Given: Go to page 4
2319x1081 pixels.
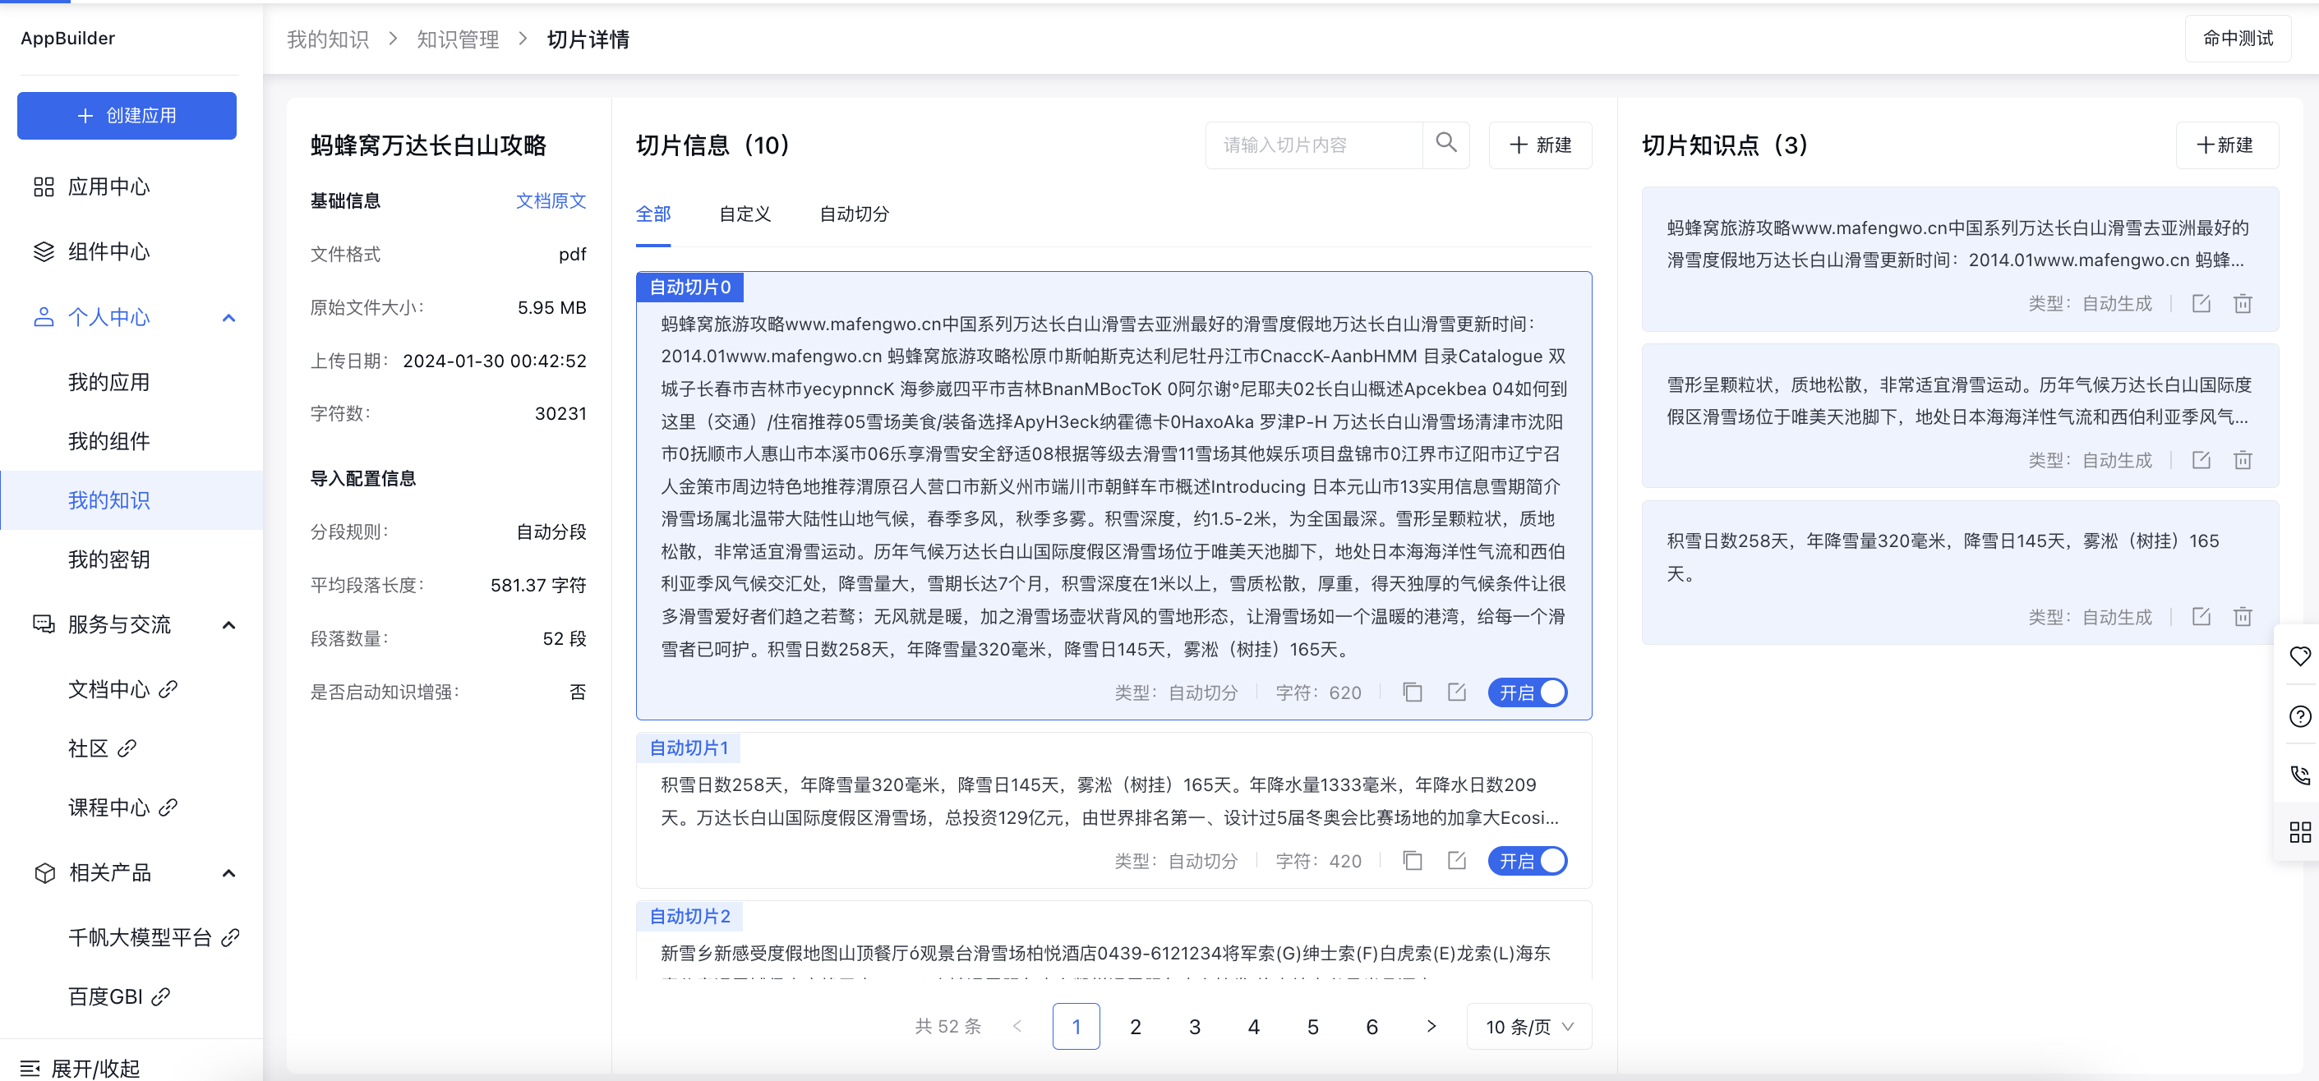Looking at the screenshot, I should [x=1254, y=1026].
